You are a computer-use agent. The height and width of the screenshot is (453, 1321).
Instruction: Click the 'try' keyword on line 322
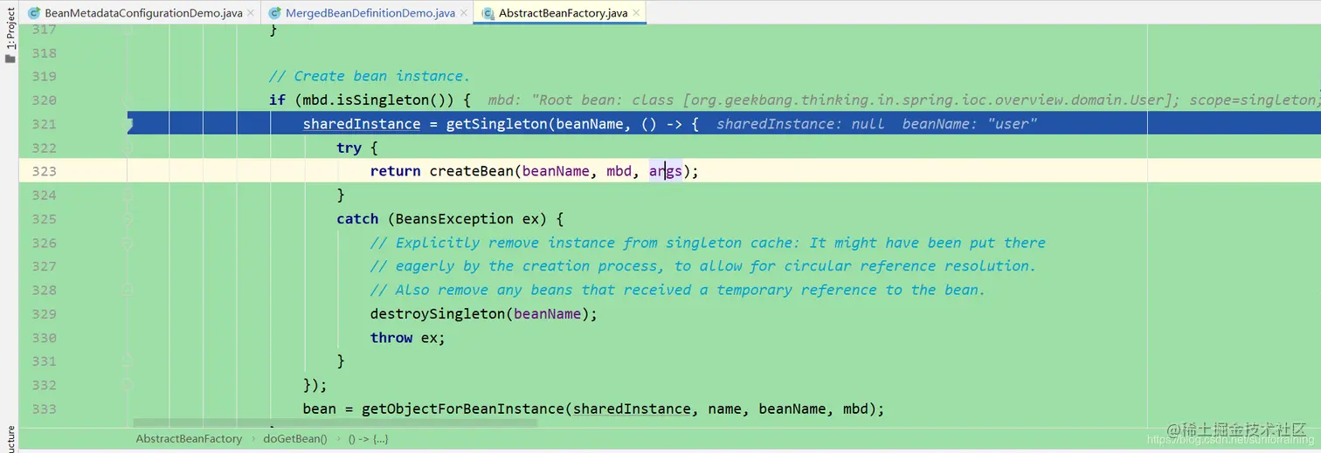(349, 148)
